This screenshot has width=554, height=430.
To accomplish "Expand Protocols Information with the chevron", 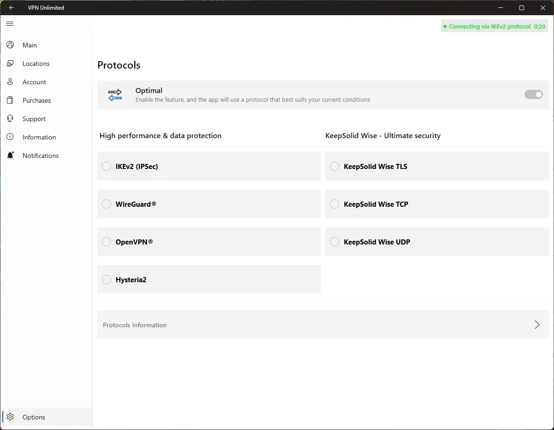I will (x=537, y=325).
